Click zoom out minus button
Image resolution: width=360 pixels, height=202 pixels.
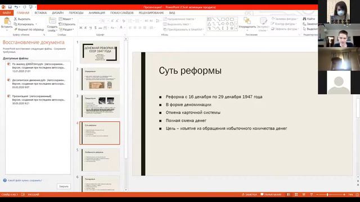[x=317, y=195]
